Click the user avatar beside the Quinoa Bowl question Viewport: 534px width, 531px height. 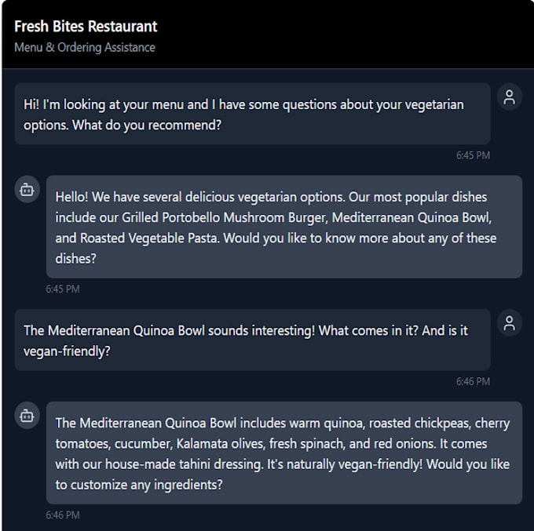click(510, 323)
